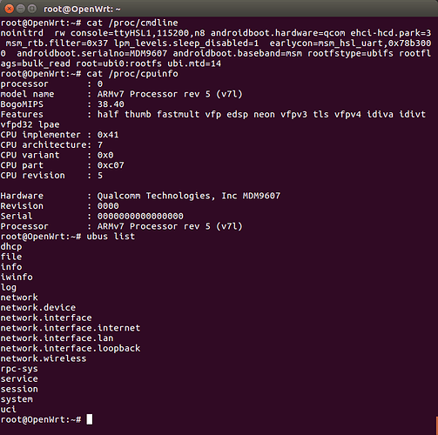Click the 'ubus list' command text

(x=111, y=237)
